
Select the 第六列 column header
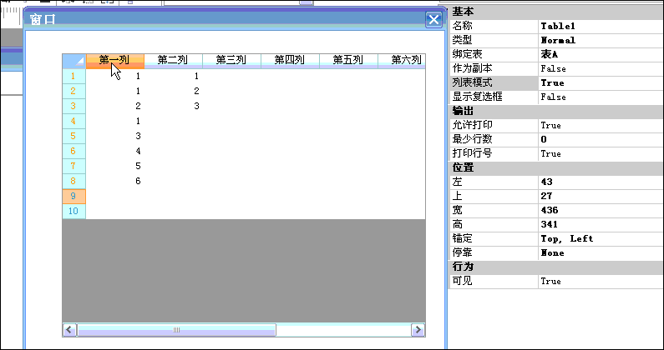pos(402,62)
